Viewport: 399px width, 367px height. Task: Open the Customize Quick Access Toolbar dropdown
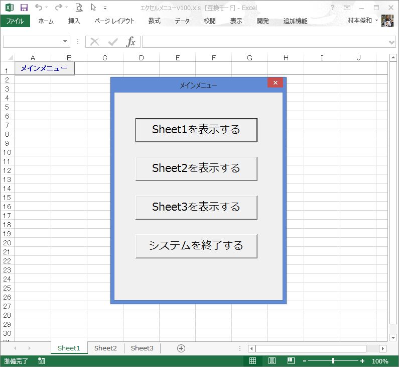(x=105, y=8)
